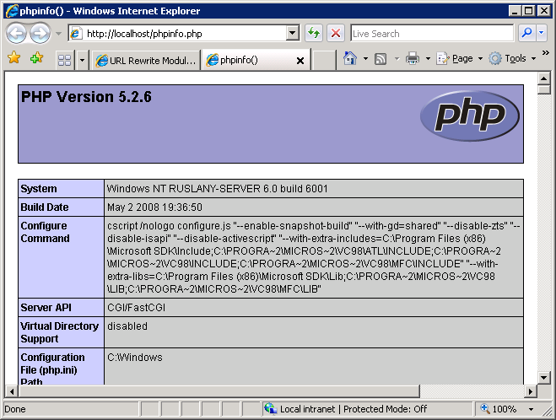Click the Live Search magnifier icon
The width and height of the screenshot is (556, 420).
pos(526,34)
